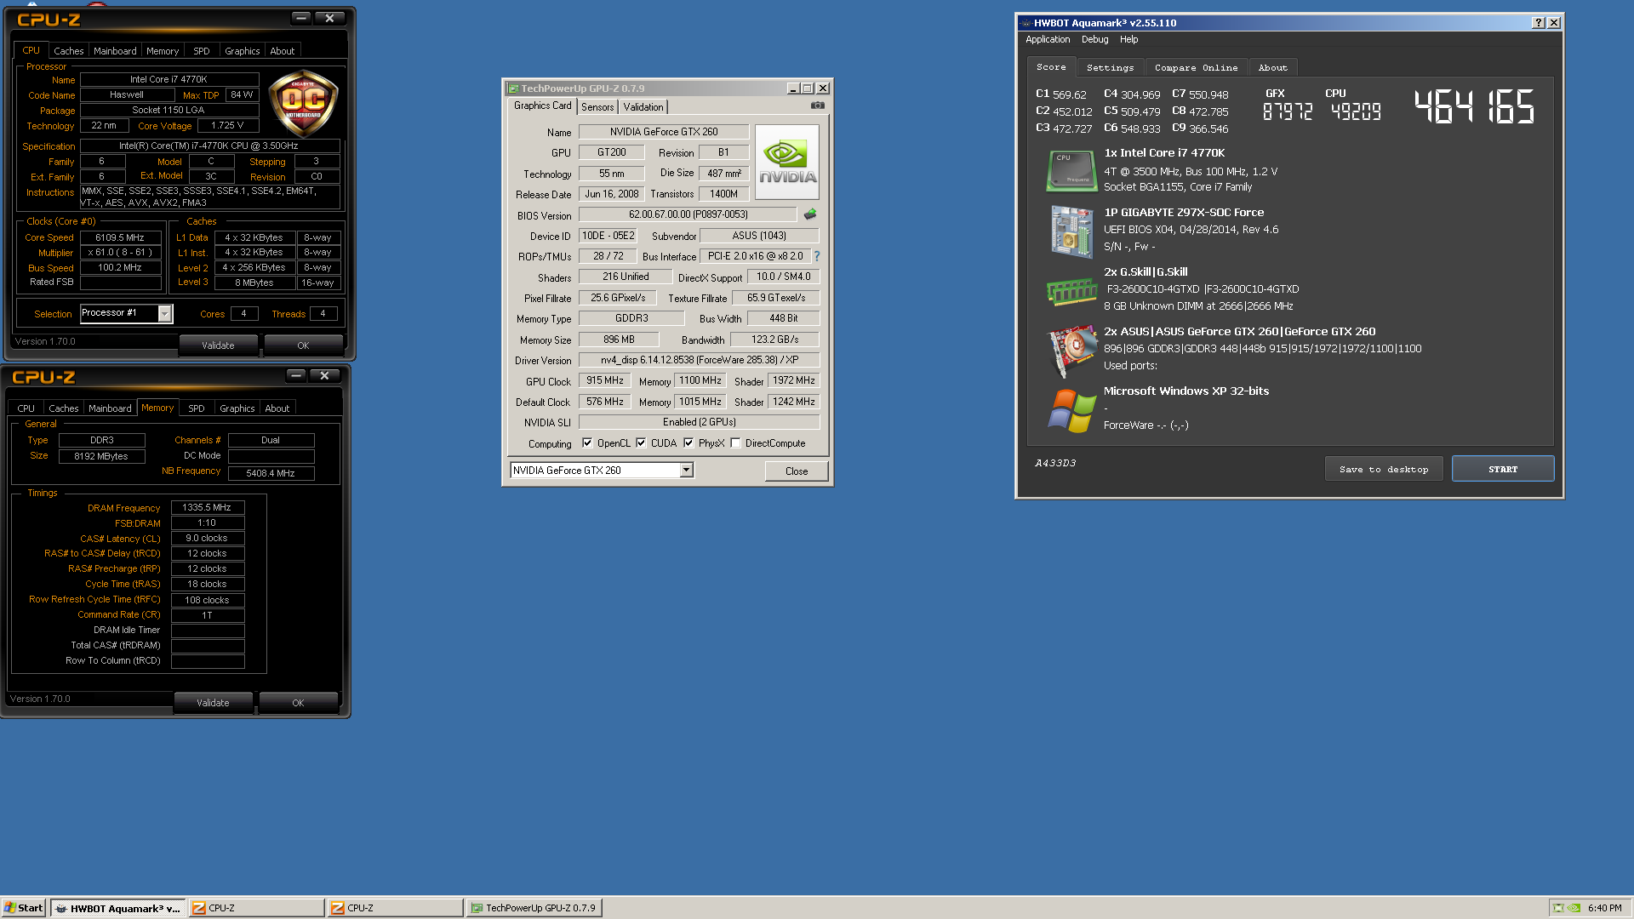Click the Windows Start button
Screen dimensions: 1634x919
point(24,908)
